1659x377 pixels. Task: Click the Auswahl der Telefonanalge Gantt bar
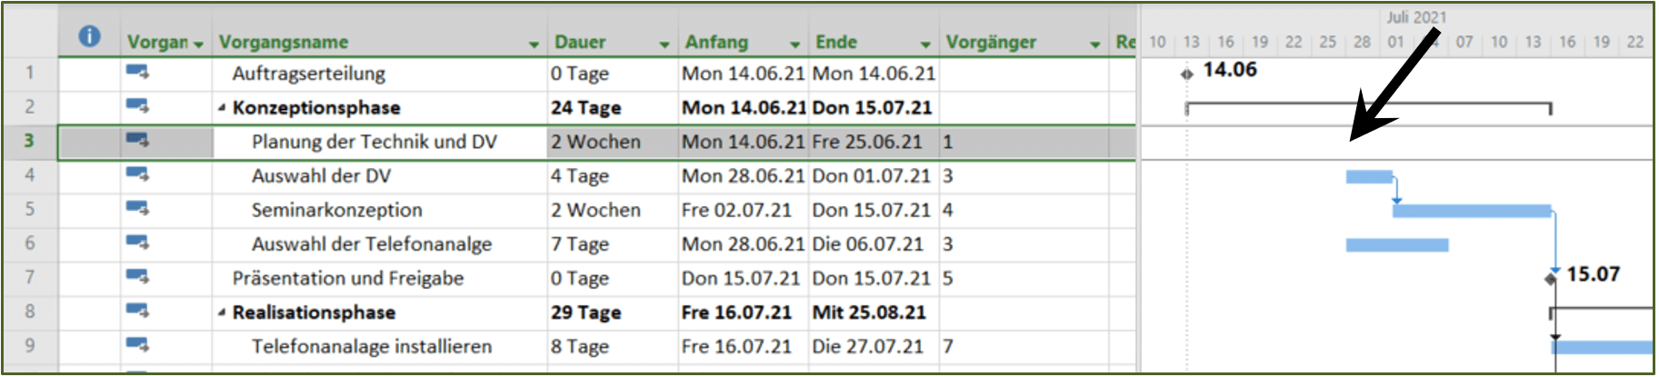(1397, 244)
